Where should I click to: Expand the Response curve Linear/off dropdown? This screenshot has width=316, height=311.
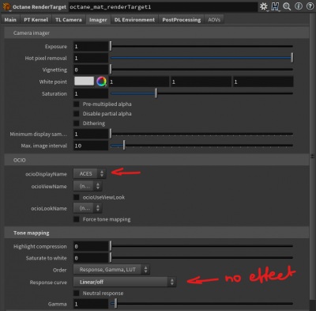click(x=125, y=282)
